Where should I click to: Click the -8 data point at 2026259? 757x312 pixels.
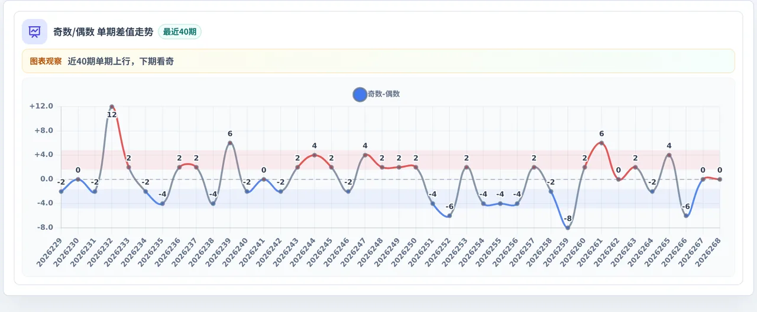[568, 228]
